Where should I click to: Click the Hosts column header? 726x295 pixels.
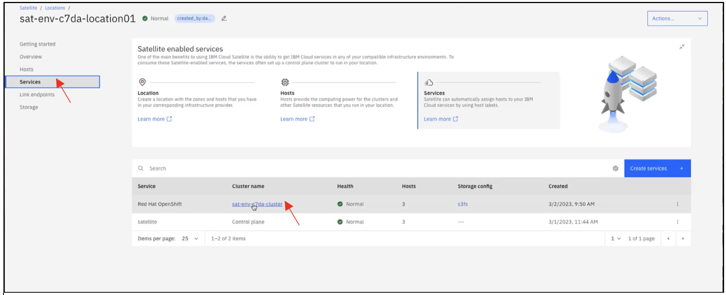[x=409, y=186]
